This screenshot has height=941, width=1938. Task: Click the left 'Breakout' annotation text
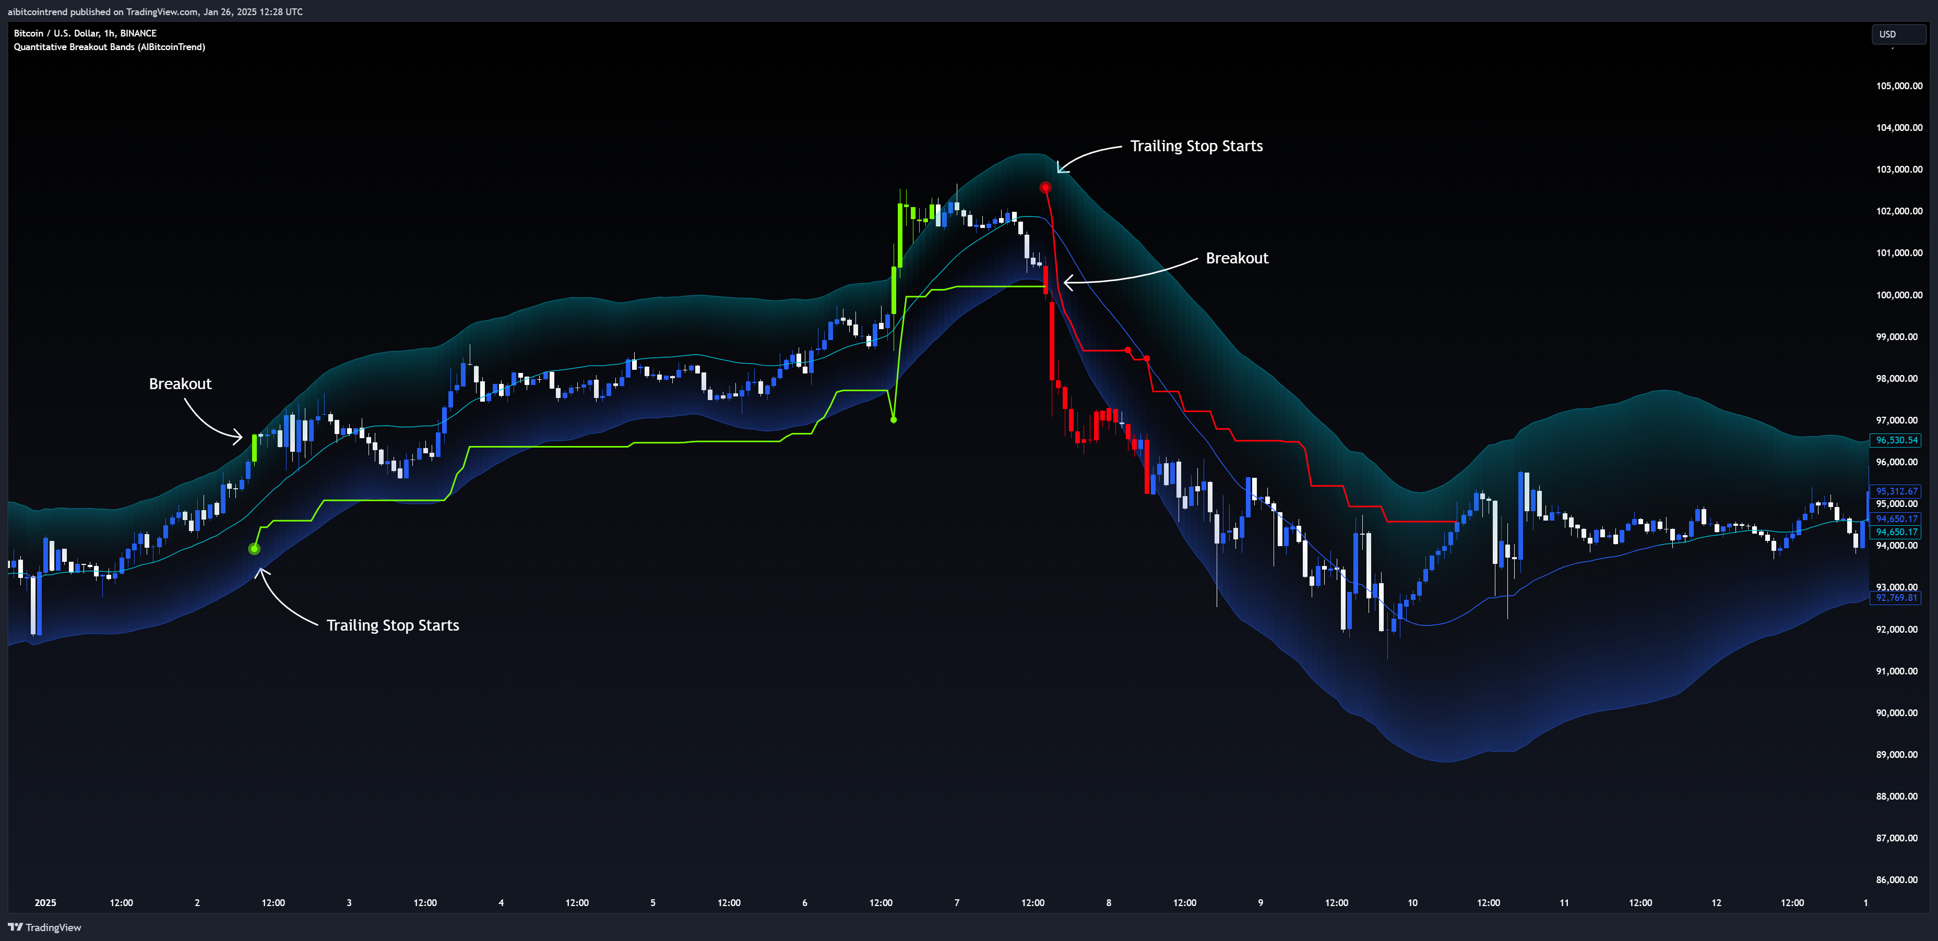[180, 384]
